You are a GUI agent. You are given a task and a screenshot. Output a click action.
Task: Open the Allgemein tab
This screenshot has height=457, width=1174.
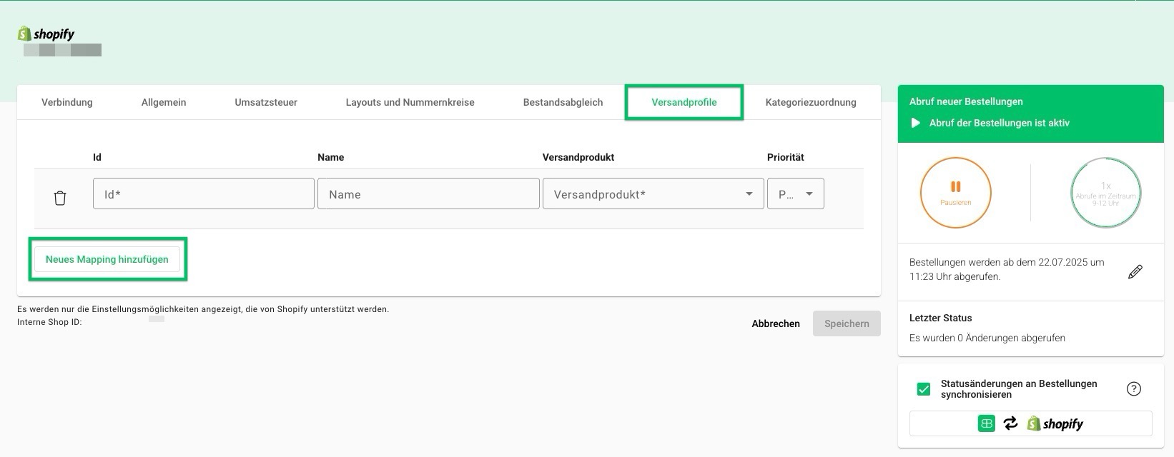pos(164,102)
